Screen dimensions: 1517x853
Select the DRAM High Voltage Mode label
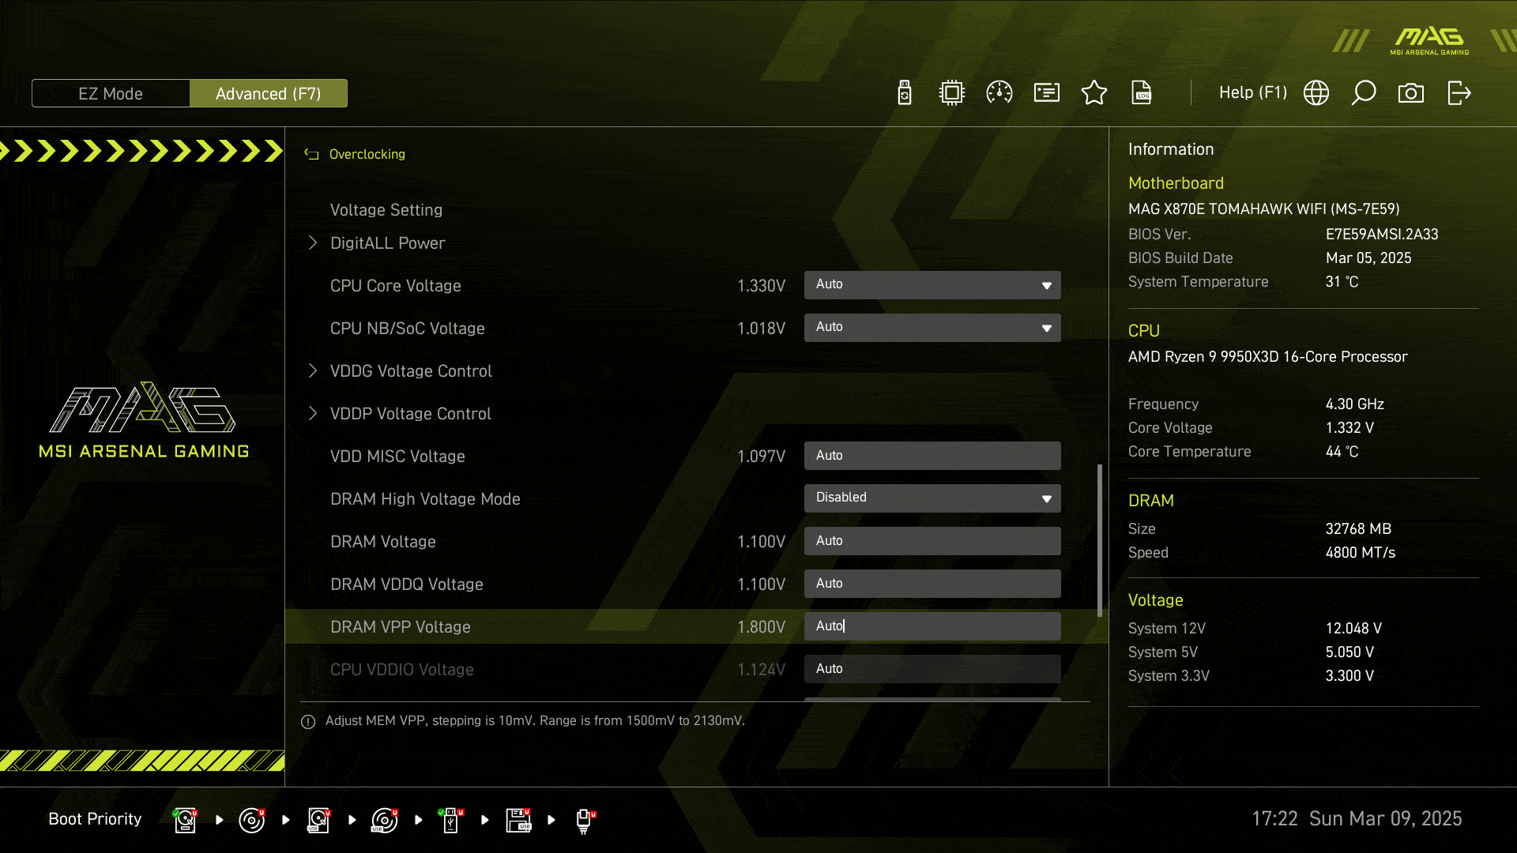425,499
